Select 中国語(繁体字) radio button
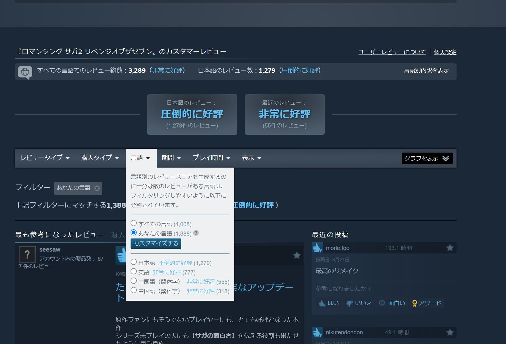This screenshot has height=344, width=506. click(134, 290)
